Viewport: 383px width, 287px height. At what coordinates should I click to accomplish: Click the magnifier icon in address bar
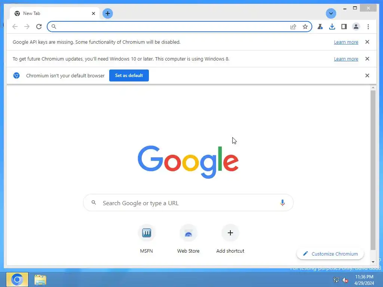(x=54, y=27)
